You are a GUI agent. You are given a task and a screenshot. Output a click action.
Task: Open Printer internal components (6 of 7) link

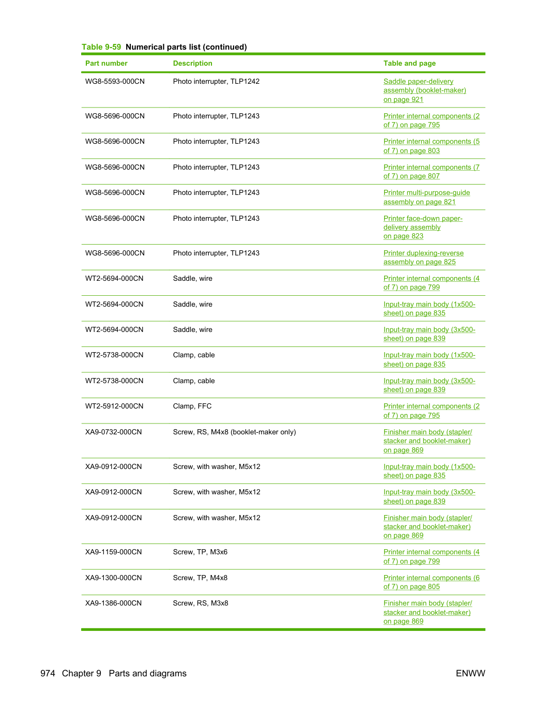click(x=432, y=582)
